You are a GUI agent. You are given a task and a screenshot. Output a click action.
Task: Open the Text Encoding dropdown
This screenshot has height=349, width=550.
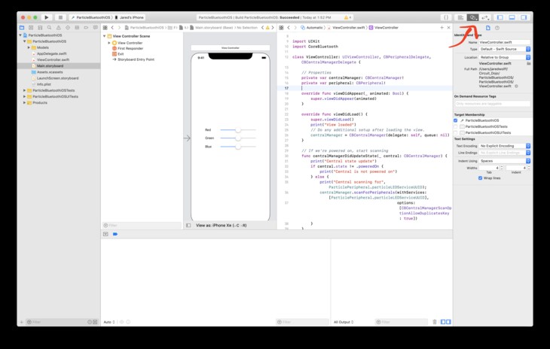pyautogui.click(x=503, y=145)
